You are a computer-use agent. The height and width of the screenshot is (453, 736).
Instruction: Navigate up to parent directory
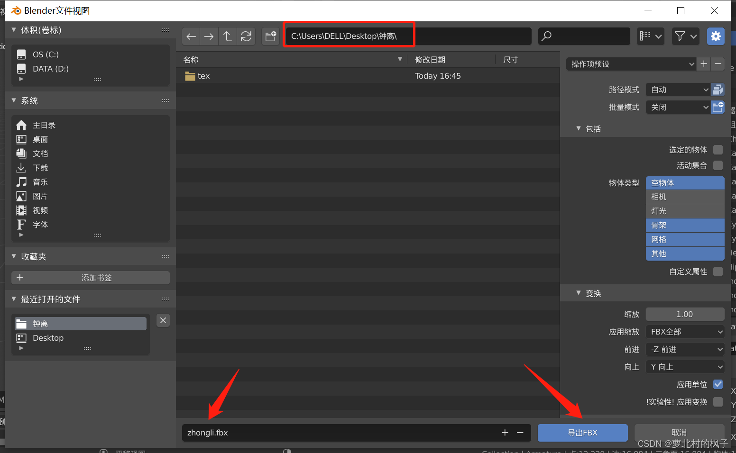228,36
